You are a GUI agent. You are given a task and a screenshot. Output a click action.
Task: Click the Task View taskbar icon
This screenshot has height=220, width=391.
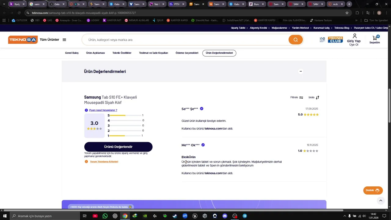pos(85,216)
